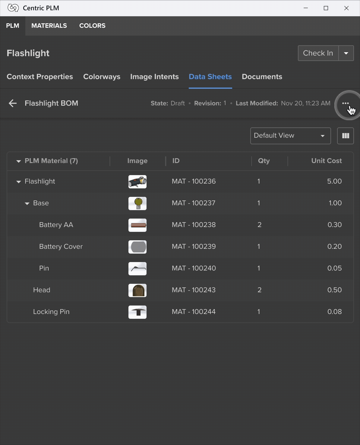Open the Default View dropdown
Image resolution: width=360 pixels, height=445 pixels.
[x=290, y=136]
